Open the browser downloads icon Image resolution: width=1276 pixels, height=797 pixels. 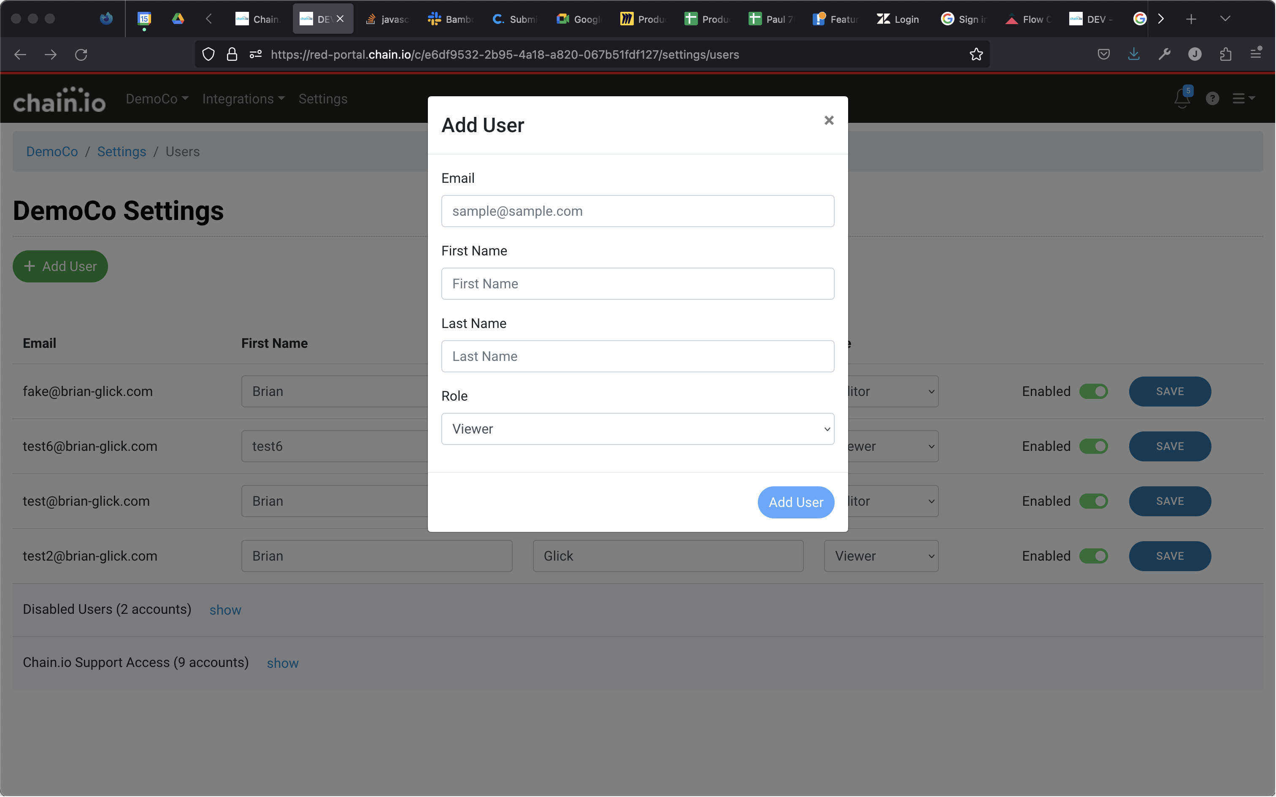(x=1133, y=54)
